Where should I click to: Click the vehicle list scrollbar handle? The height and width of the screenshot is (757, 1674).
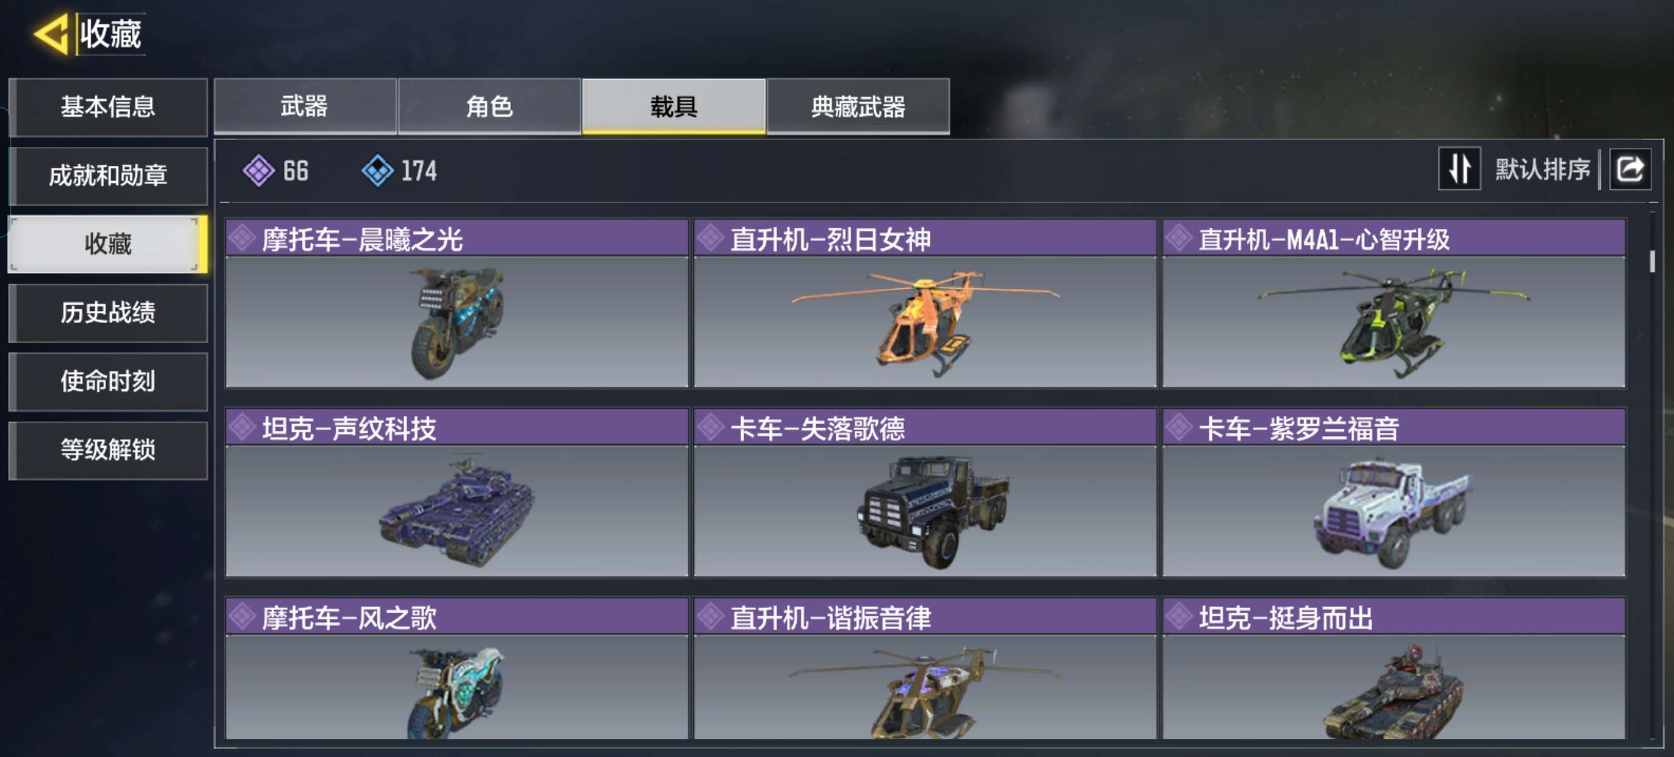coord(1652,261)
